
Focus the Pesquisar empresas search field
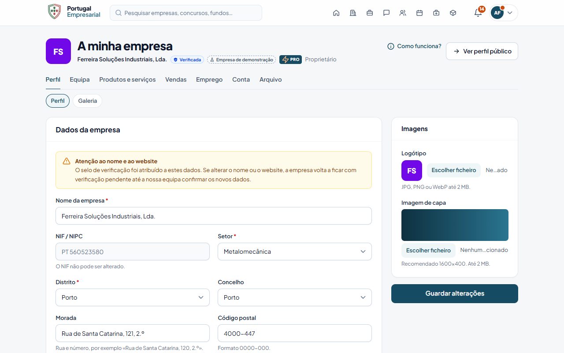click(x=186, y=13)
